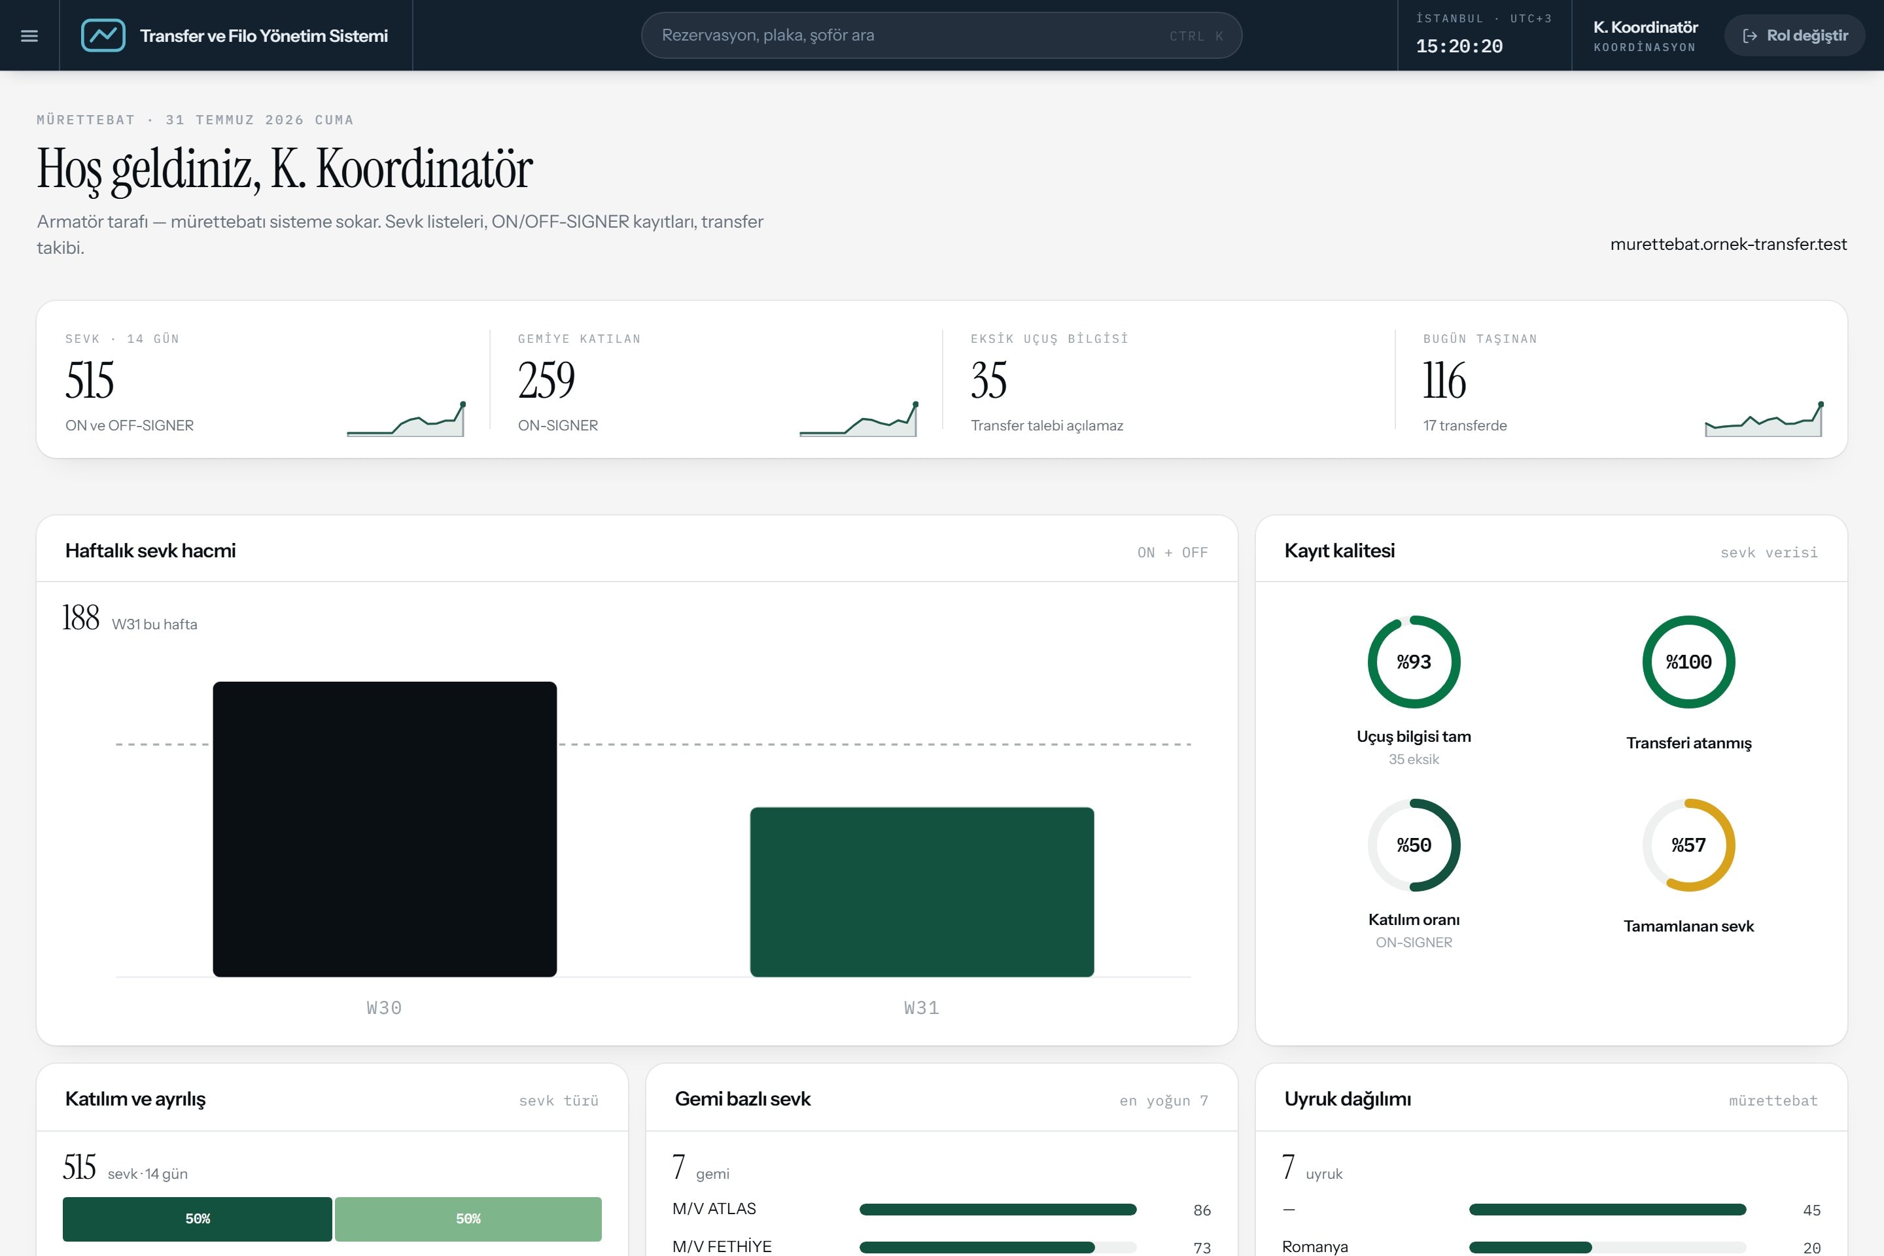Viewport: 1884px width, 1256px height.
Task: Click the M/V FETHİYE ship row
Action: [x=941, y=1246]
